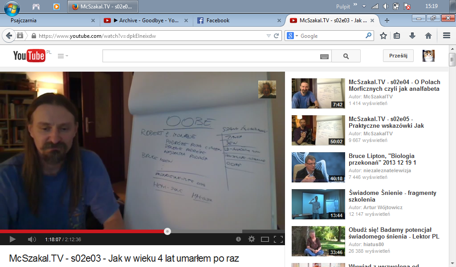Image resolution: width=456 pixels, height=267 pixels.
Task: Click game controller taskbar icon
Action: coord(36,6)
